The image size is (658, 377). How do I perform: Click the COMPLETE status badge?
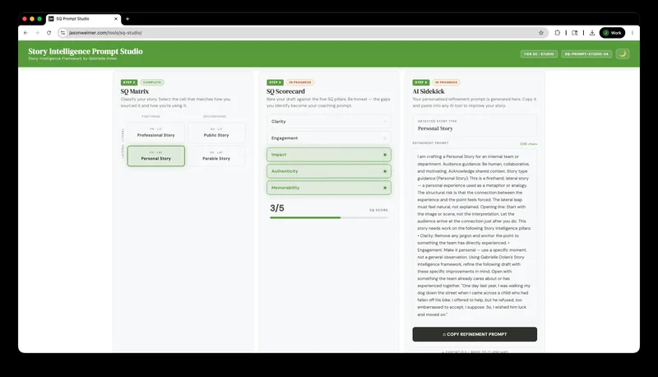coord(152,82)
